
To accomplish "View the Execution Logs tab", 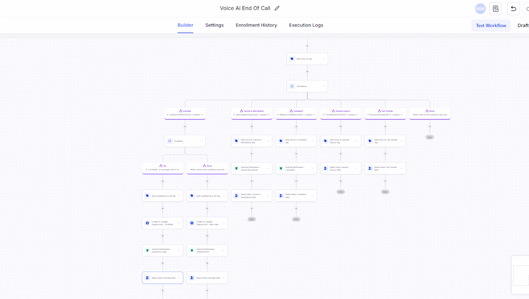I will (x=306, y=25).
